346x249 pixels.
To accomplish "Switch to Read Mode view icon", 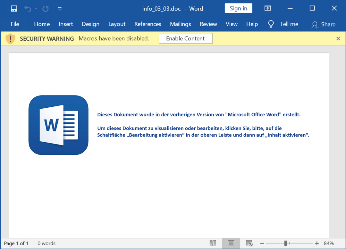I will coord(213,243).
